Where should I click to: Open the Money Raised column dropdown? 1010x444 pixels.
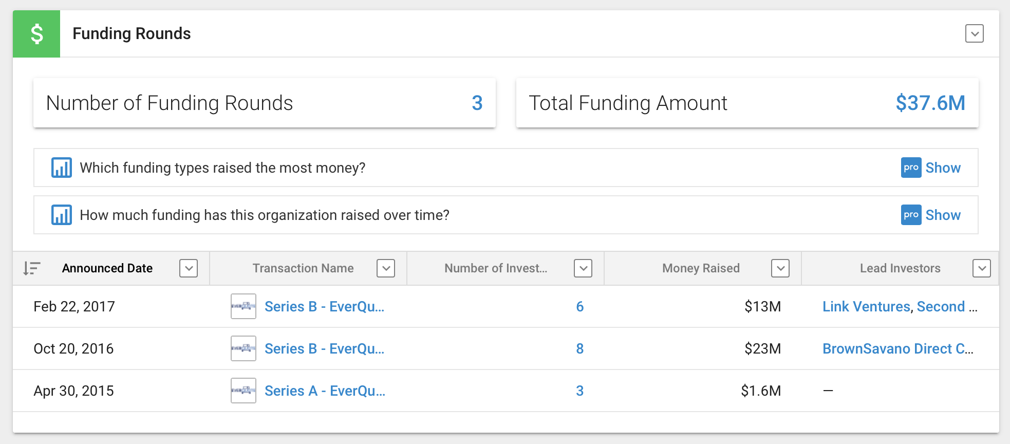780,268
